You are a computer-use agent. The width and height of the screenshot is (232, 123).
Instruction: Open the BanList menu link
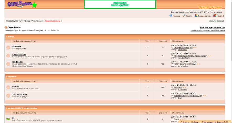[x=221, y=16]
